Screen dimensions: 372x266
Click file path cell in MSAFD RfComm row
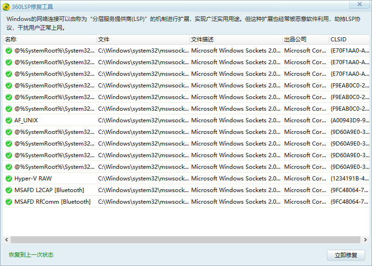(143, 202)
